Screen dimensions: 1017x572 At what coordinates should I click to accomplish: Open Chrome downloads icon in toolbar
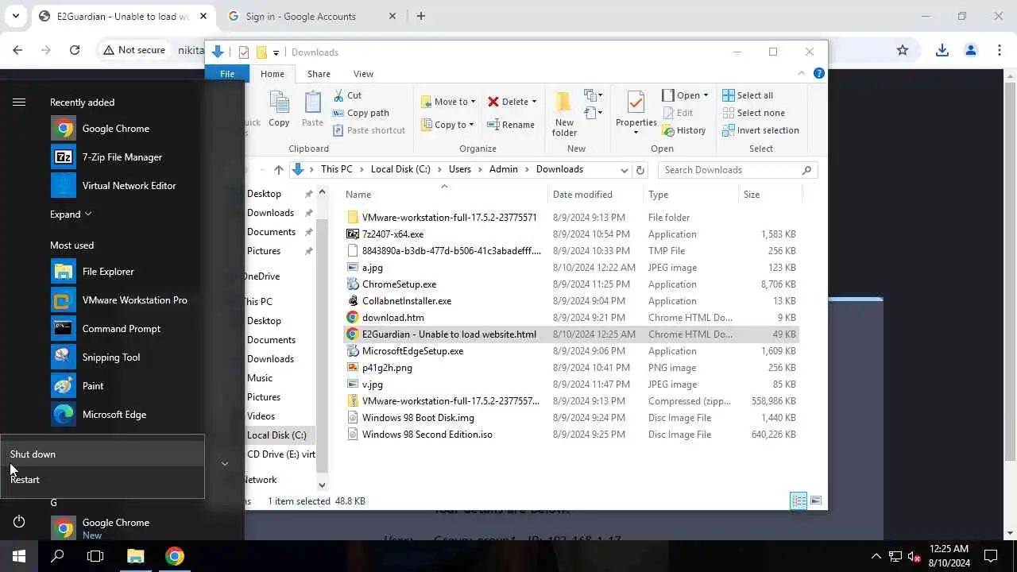[942, 50]
